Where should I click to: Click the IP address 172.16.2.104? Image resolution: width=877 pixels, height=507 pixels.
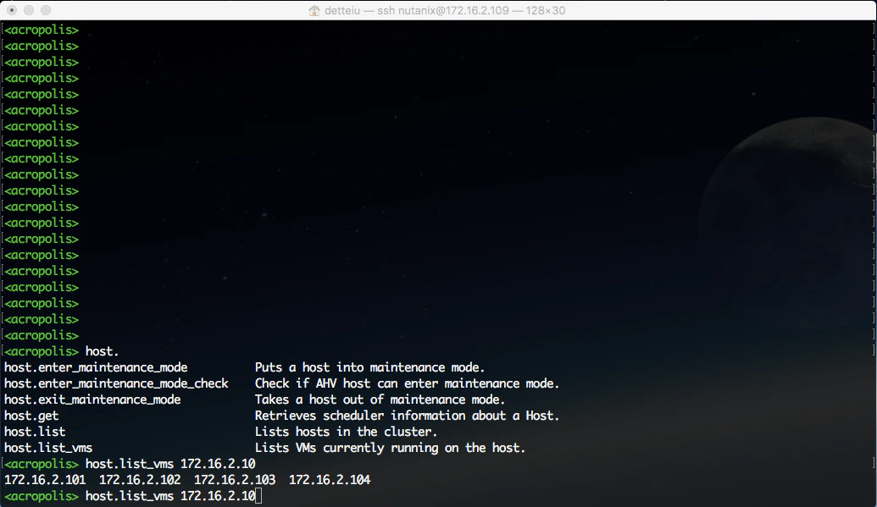[330, 480]
